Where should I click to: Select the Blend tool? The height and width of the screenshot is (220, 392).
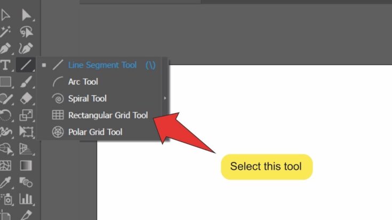point(26,182)
